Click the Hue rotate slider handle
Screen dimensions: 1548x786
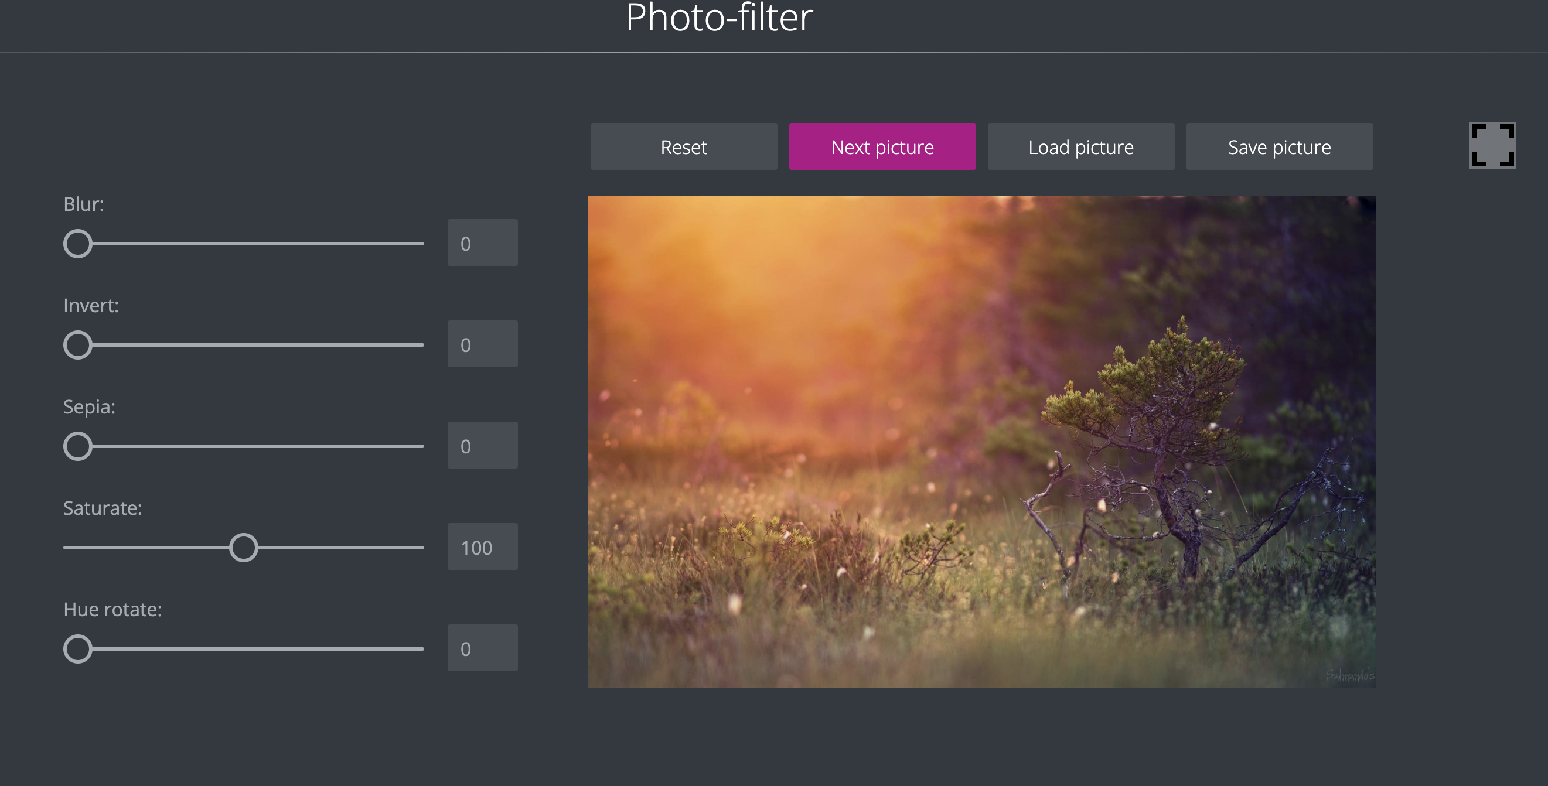(77, 648)
